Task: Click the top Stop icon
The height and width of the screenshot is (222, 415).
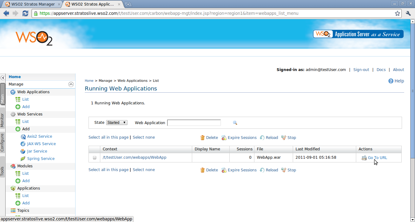Action: click(x=284, y=138)
